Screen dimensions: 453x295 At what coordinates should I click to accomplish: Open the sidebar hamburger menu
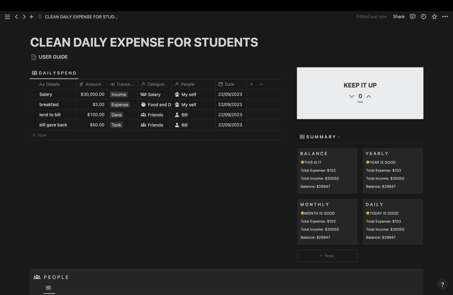click(x=7, y=17)
